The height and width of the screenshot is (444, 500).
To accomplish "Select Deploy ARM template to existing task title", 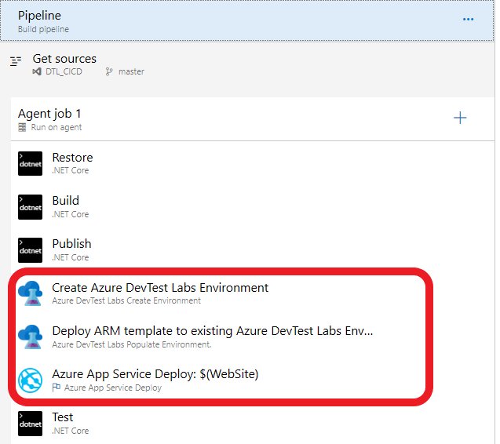I will (213, 331).
